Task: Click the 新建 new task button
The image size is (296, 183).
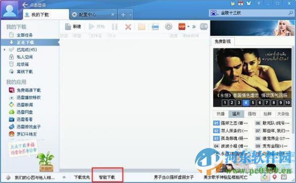Action: pos(73,27)
